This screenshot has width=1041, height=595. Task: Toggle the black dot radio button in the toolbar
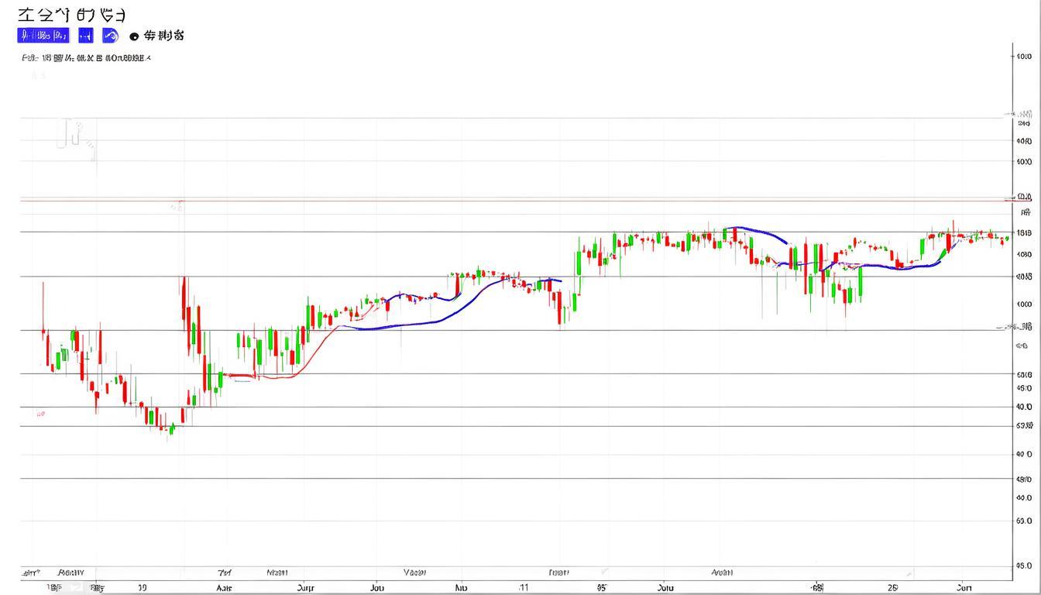coord(134,36)
